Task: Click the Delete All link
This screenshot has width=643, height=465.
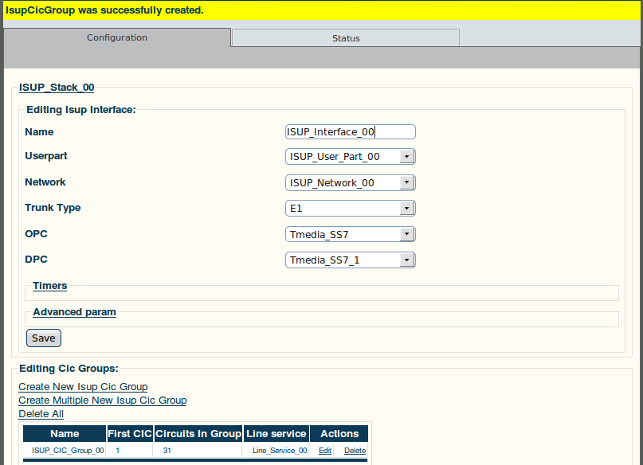Action: click(41, 414)
